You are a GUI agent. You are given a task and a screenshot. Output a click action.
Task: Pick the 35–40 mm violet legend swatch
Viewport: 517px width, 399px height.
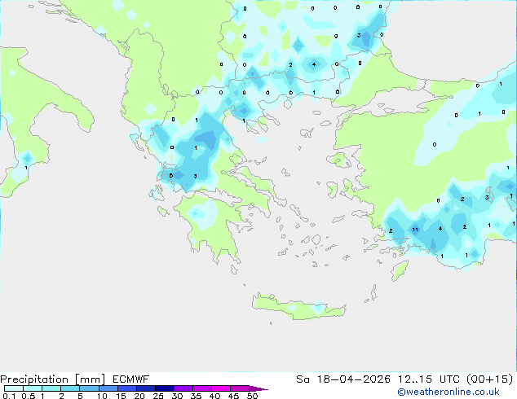[x=201, y=388]
